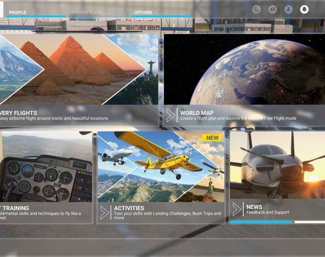
Task: Click the propeller plane News image
Action: [277, 165]
